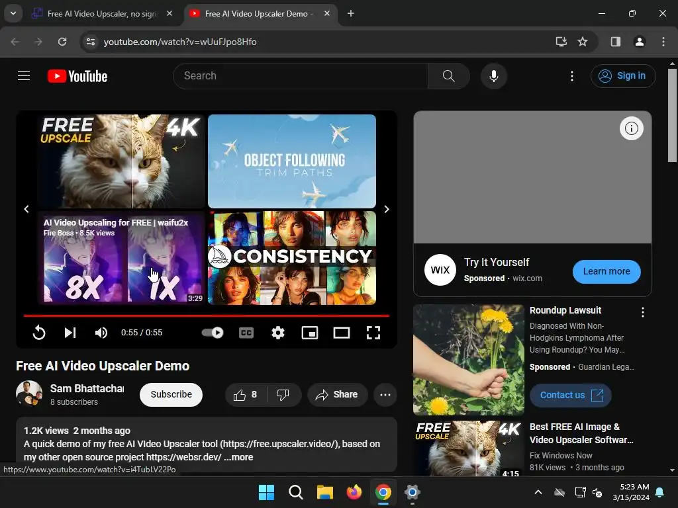This screenshot has height=508, width=678.
Task: Open the websr.dev link in description
Action: point(184,457)
